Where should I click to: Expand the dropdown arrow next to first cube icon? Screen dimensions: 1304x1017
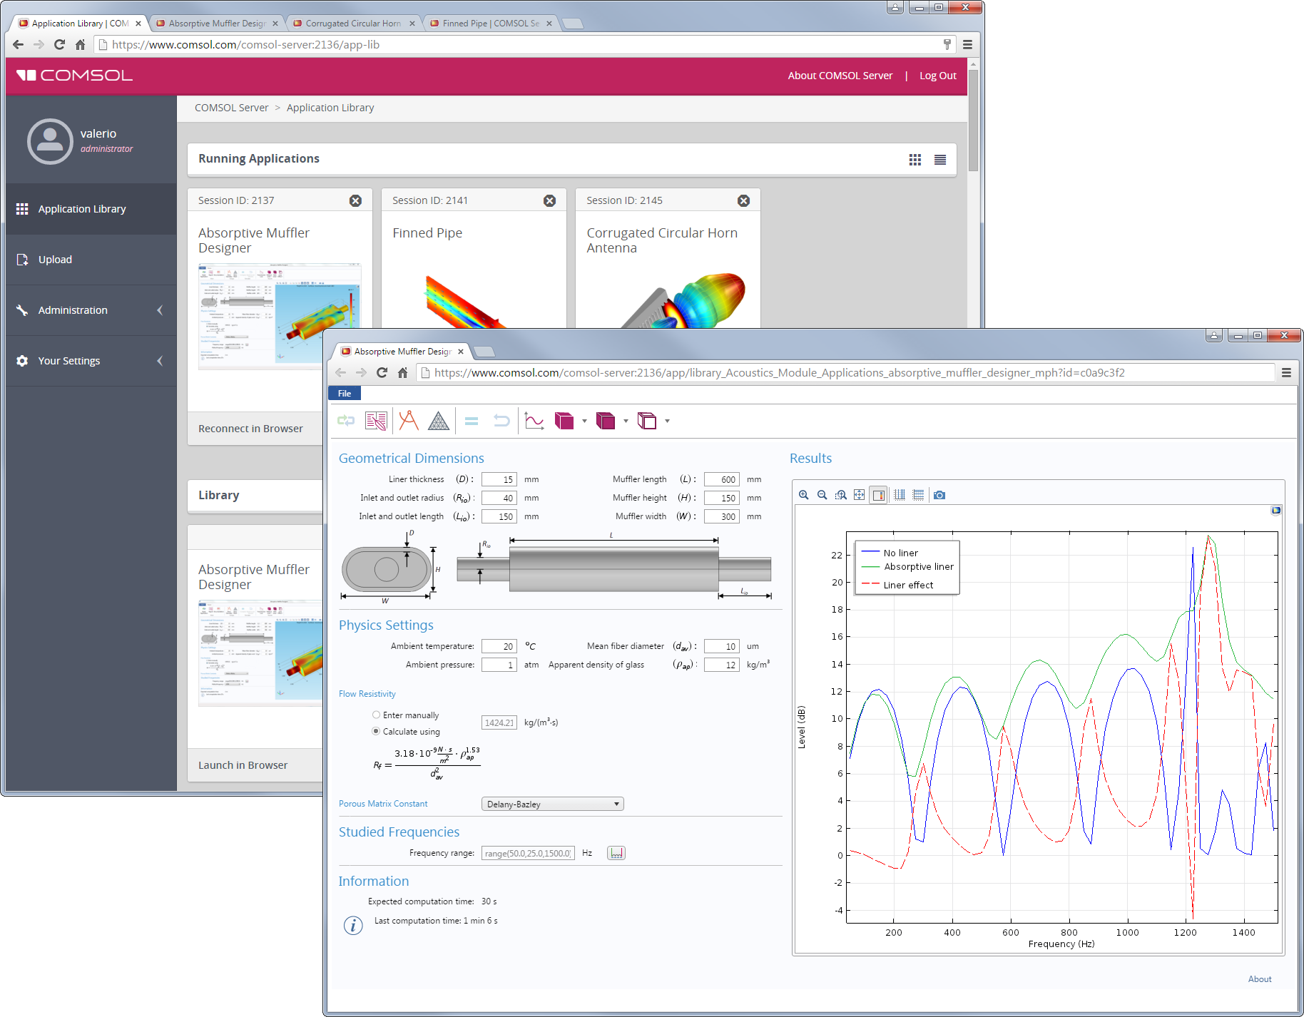584,421
